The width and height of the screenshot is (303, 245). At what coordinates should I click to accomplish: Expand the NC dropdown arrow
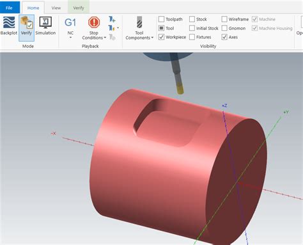click(x=70, y=38)
